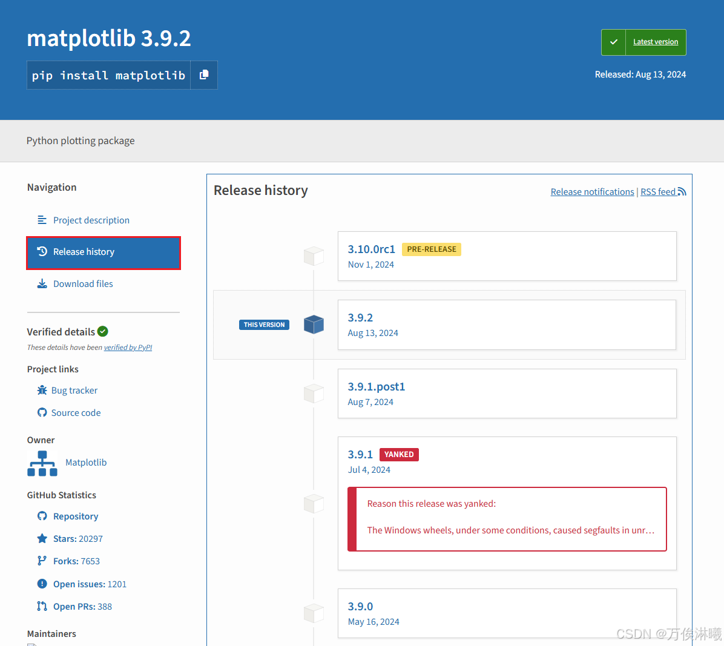The width and height of the screenshot is (724, 646).
Task: Open the Matplotlib owner link
Action: (x=86, y=463)
